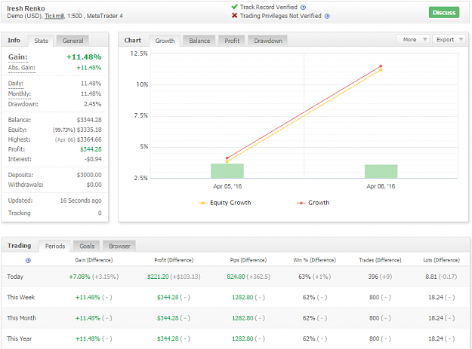Viewport: 472px width, 349px height.
Task: Click the Iresh Renko account title
Action: click(x=26, y=8)
